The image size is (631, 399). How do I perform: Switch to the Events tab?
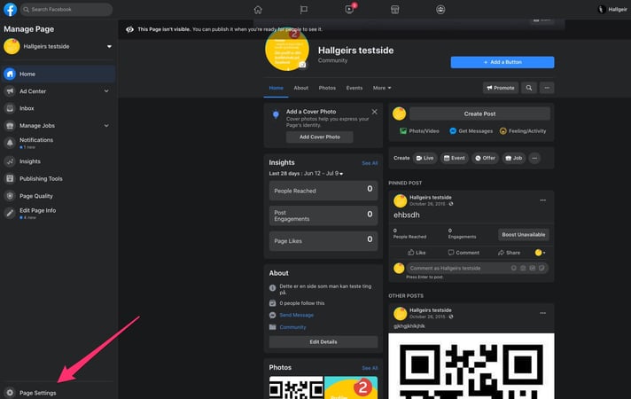[x=354, y=88]
